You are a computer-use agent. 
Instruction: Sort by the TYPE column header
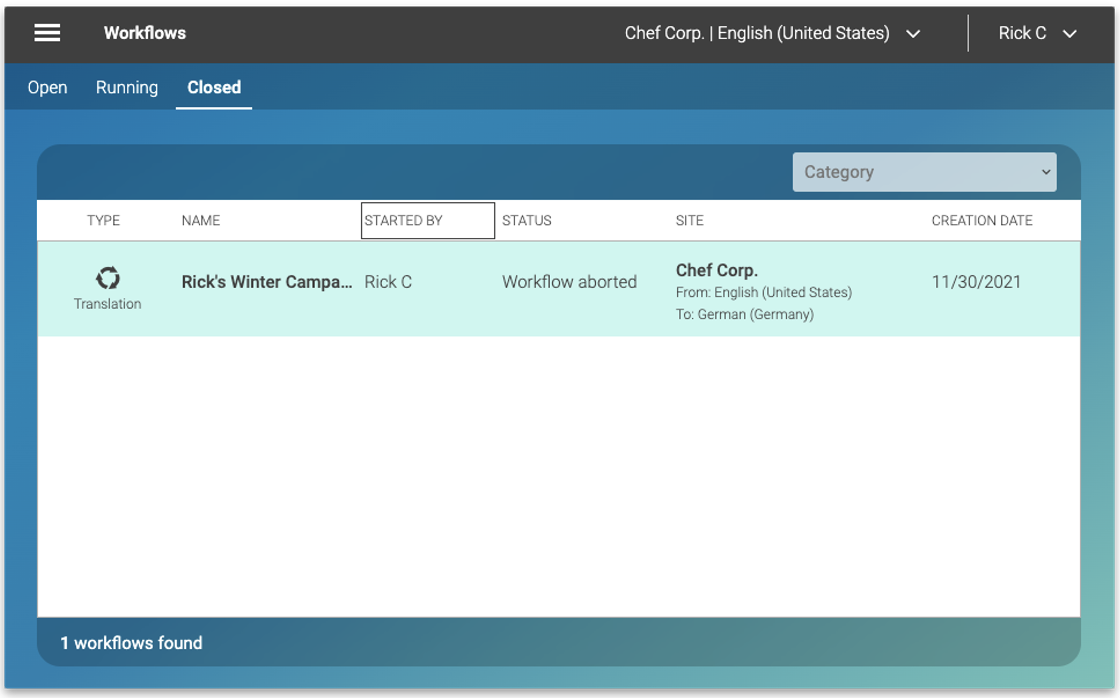[103, 220]
